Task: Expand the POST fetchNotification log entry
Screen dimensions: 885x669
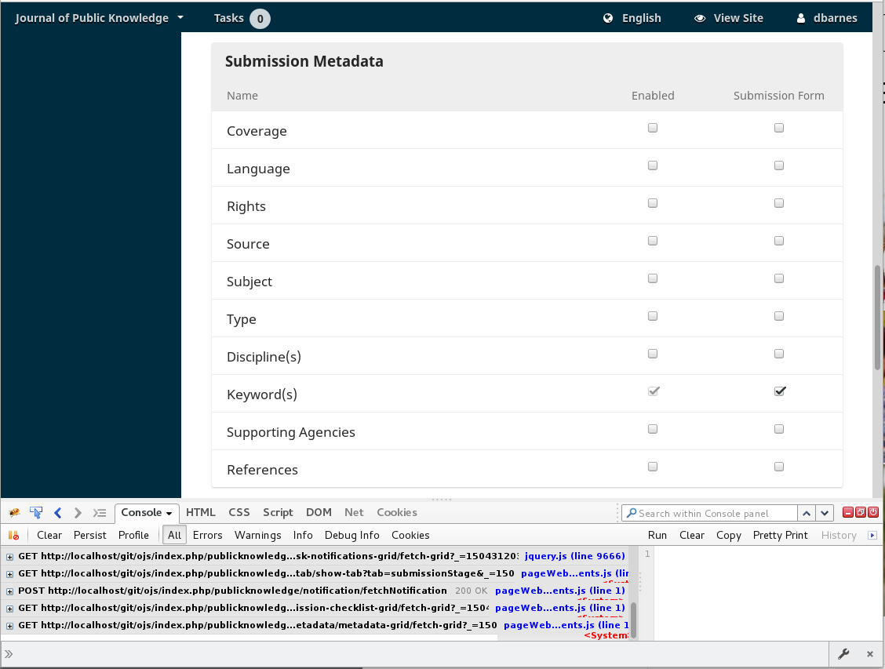Action: pyautogui.click(x=10, y=591)
